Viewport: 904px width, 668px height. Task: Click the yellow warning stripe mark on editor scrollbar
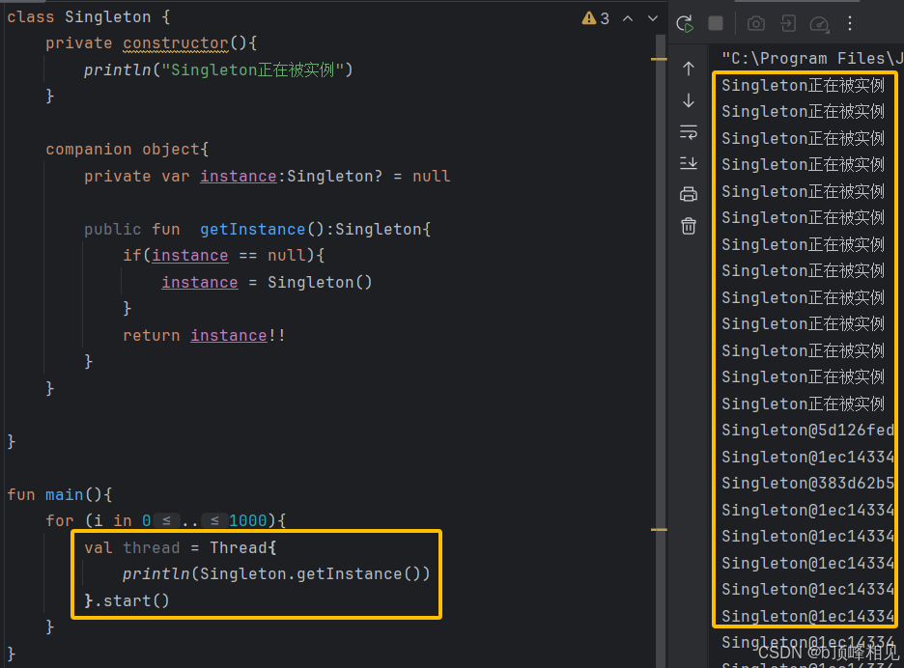(659, 59)
